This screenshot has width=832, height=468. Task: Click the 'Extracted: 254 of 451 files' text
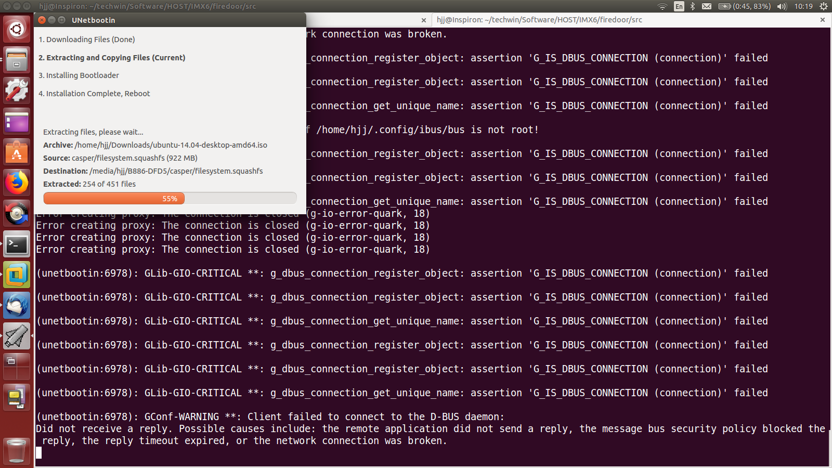[x=89, y=184]
